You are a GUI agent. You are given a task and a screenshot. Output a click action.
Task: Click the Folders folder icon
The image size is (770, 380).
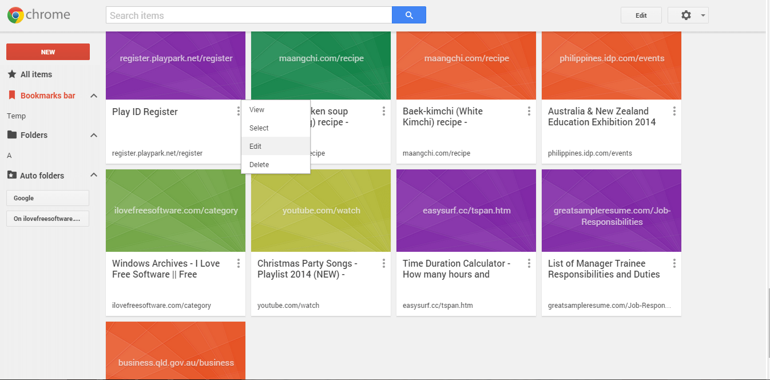[11, 135]
